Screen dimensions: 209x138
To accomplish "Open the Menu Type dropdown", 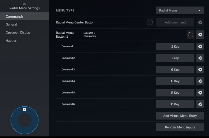I will pos(180,10).
